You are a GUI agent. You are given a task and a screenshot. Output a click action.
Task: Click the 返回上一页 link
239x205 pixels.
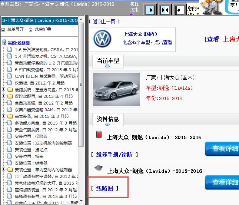pyautogui.click(x=104, y=22)
